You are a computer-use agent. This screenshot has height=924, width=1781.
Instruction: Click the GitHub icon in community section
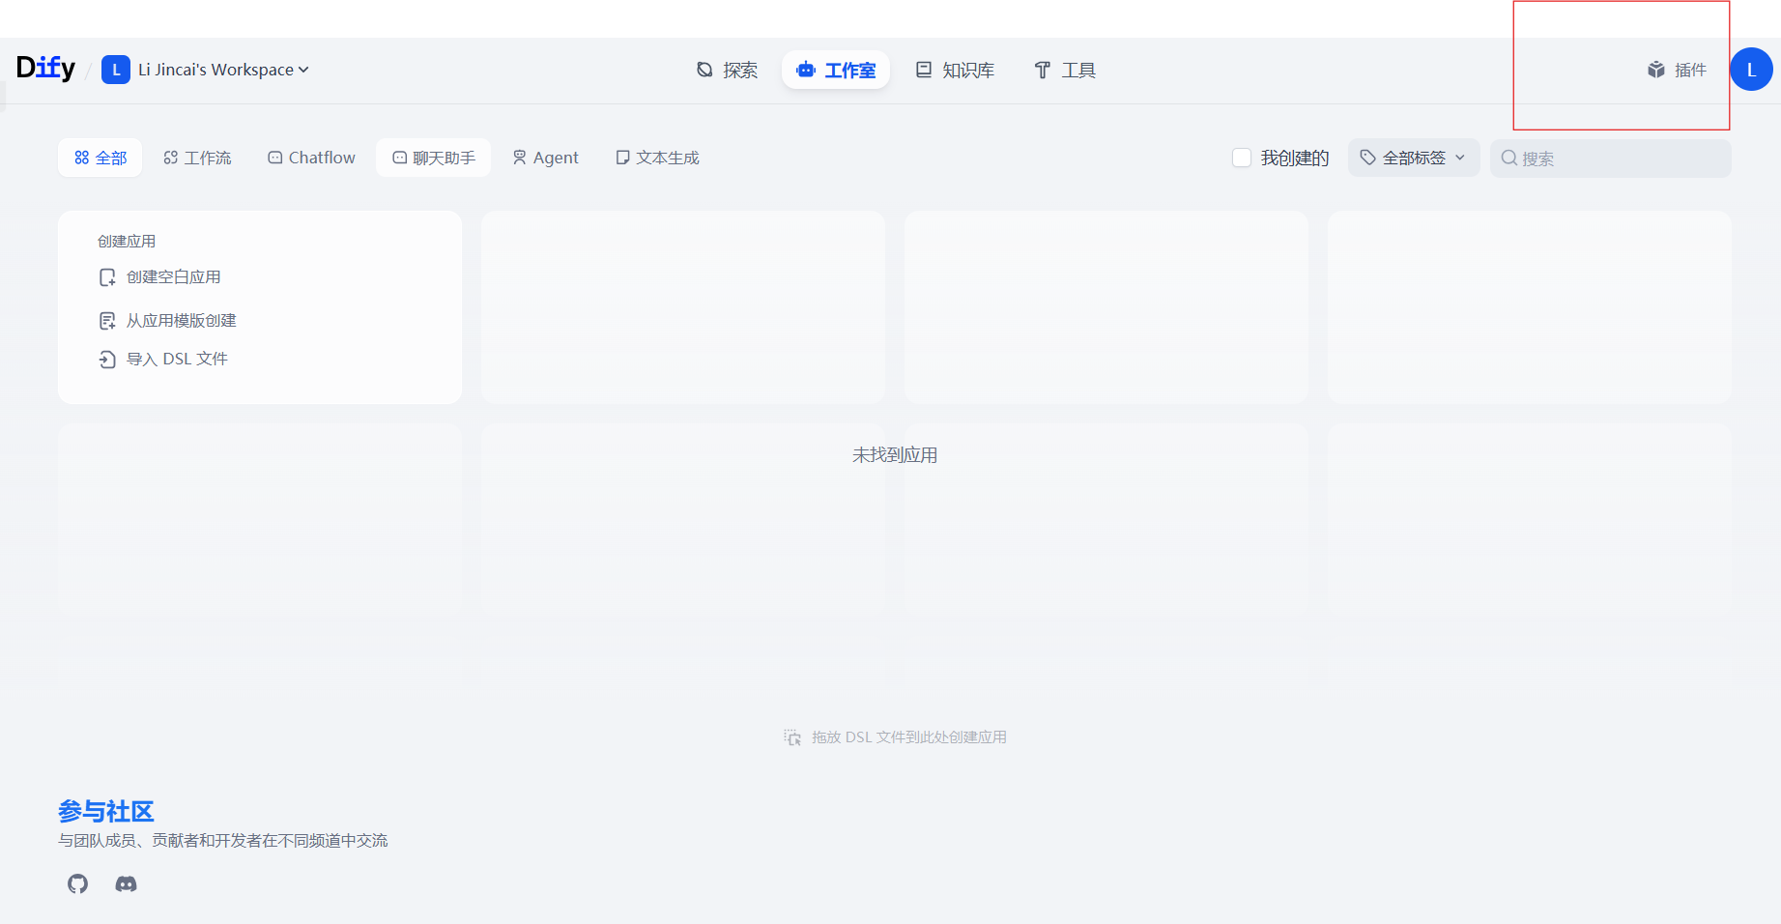(77, 882)
